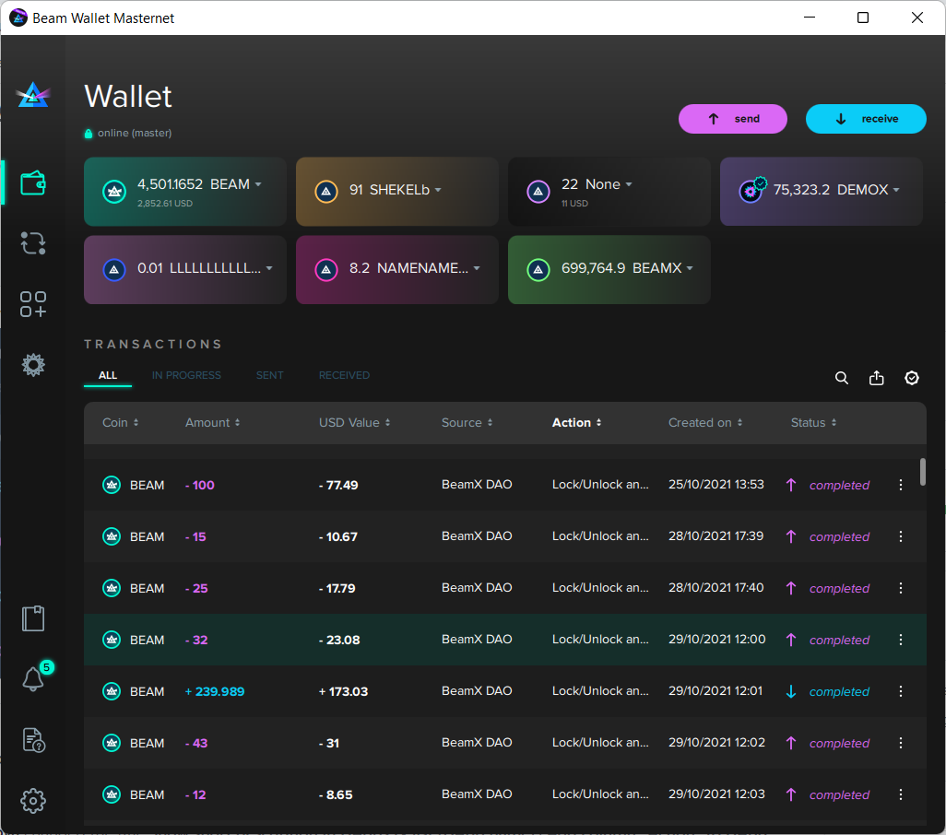This screenshot has width=946, height=835.
Task: Click the payment proof verification badge icon
Action: [912, 378]
